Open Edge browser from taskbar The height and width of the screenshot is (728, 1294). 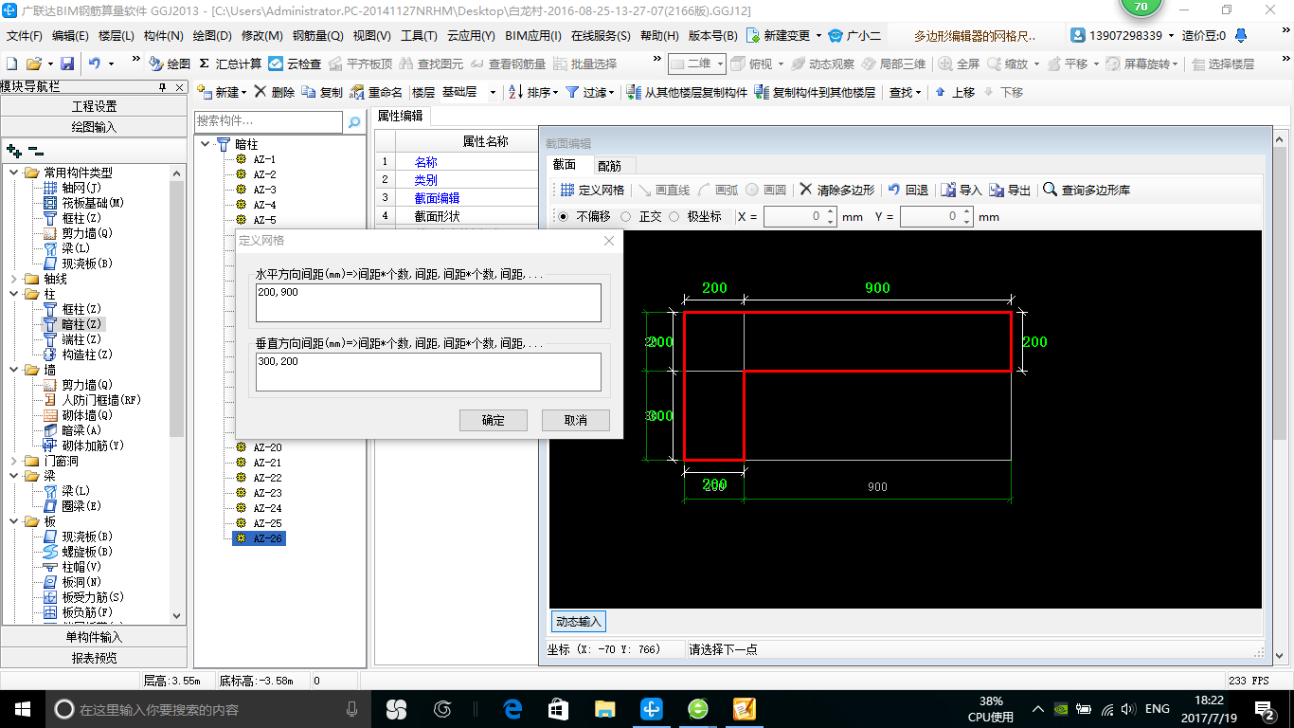tap(513, 709)
